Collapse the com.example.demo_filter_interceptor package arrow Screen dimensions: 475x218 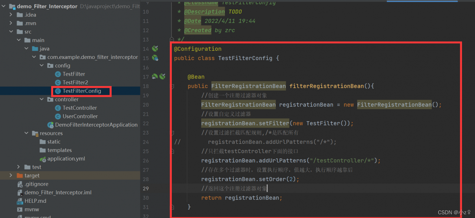pyautogui.click(x=34, y=57)
